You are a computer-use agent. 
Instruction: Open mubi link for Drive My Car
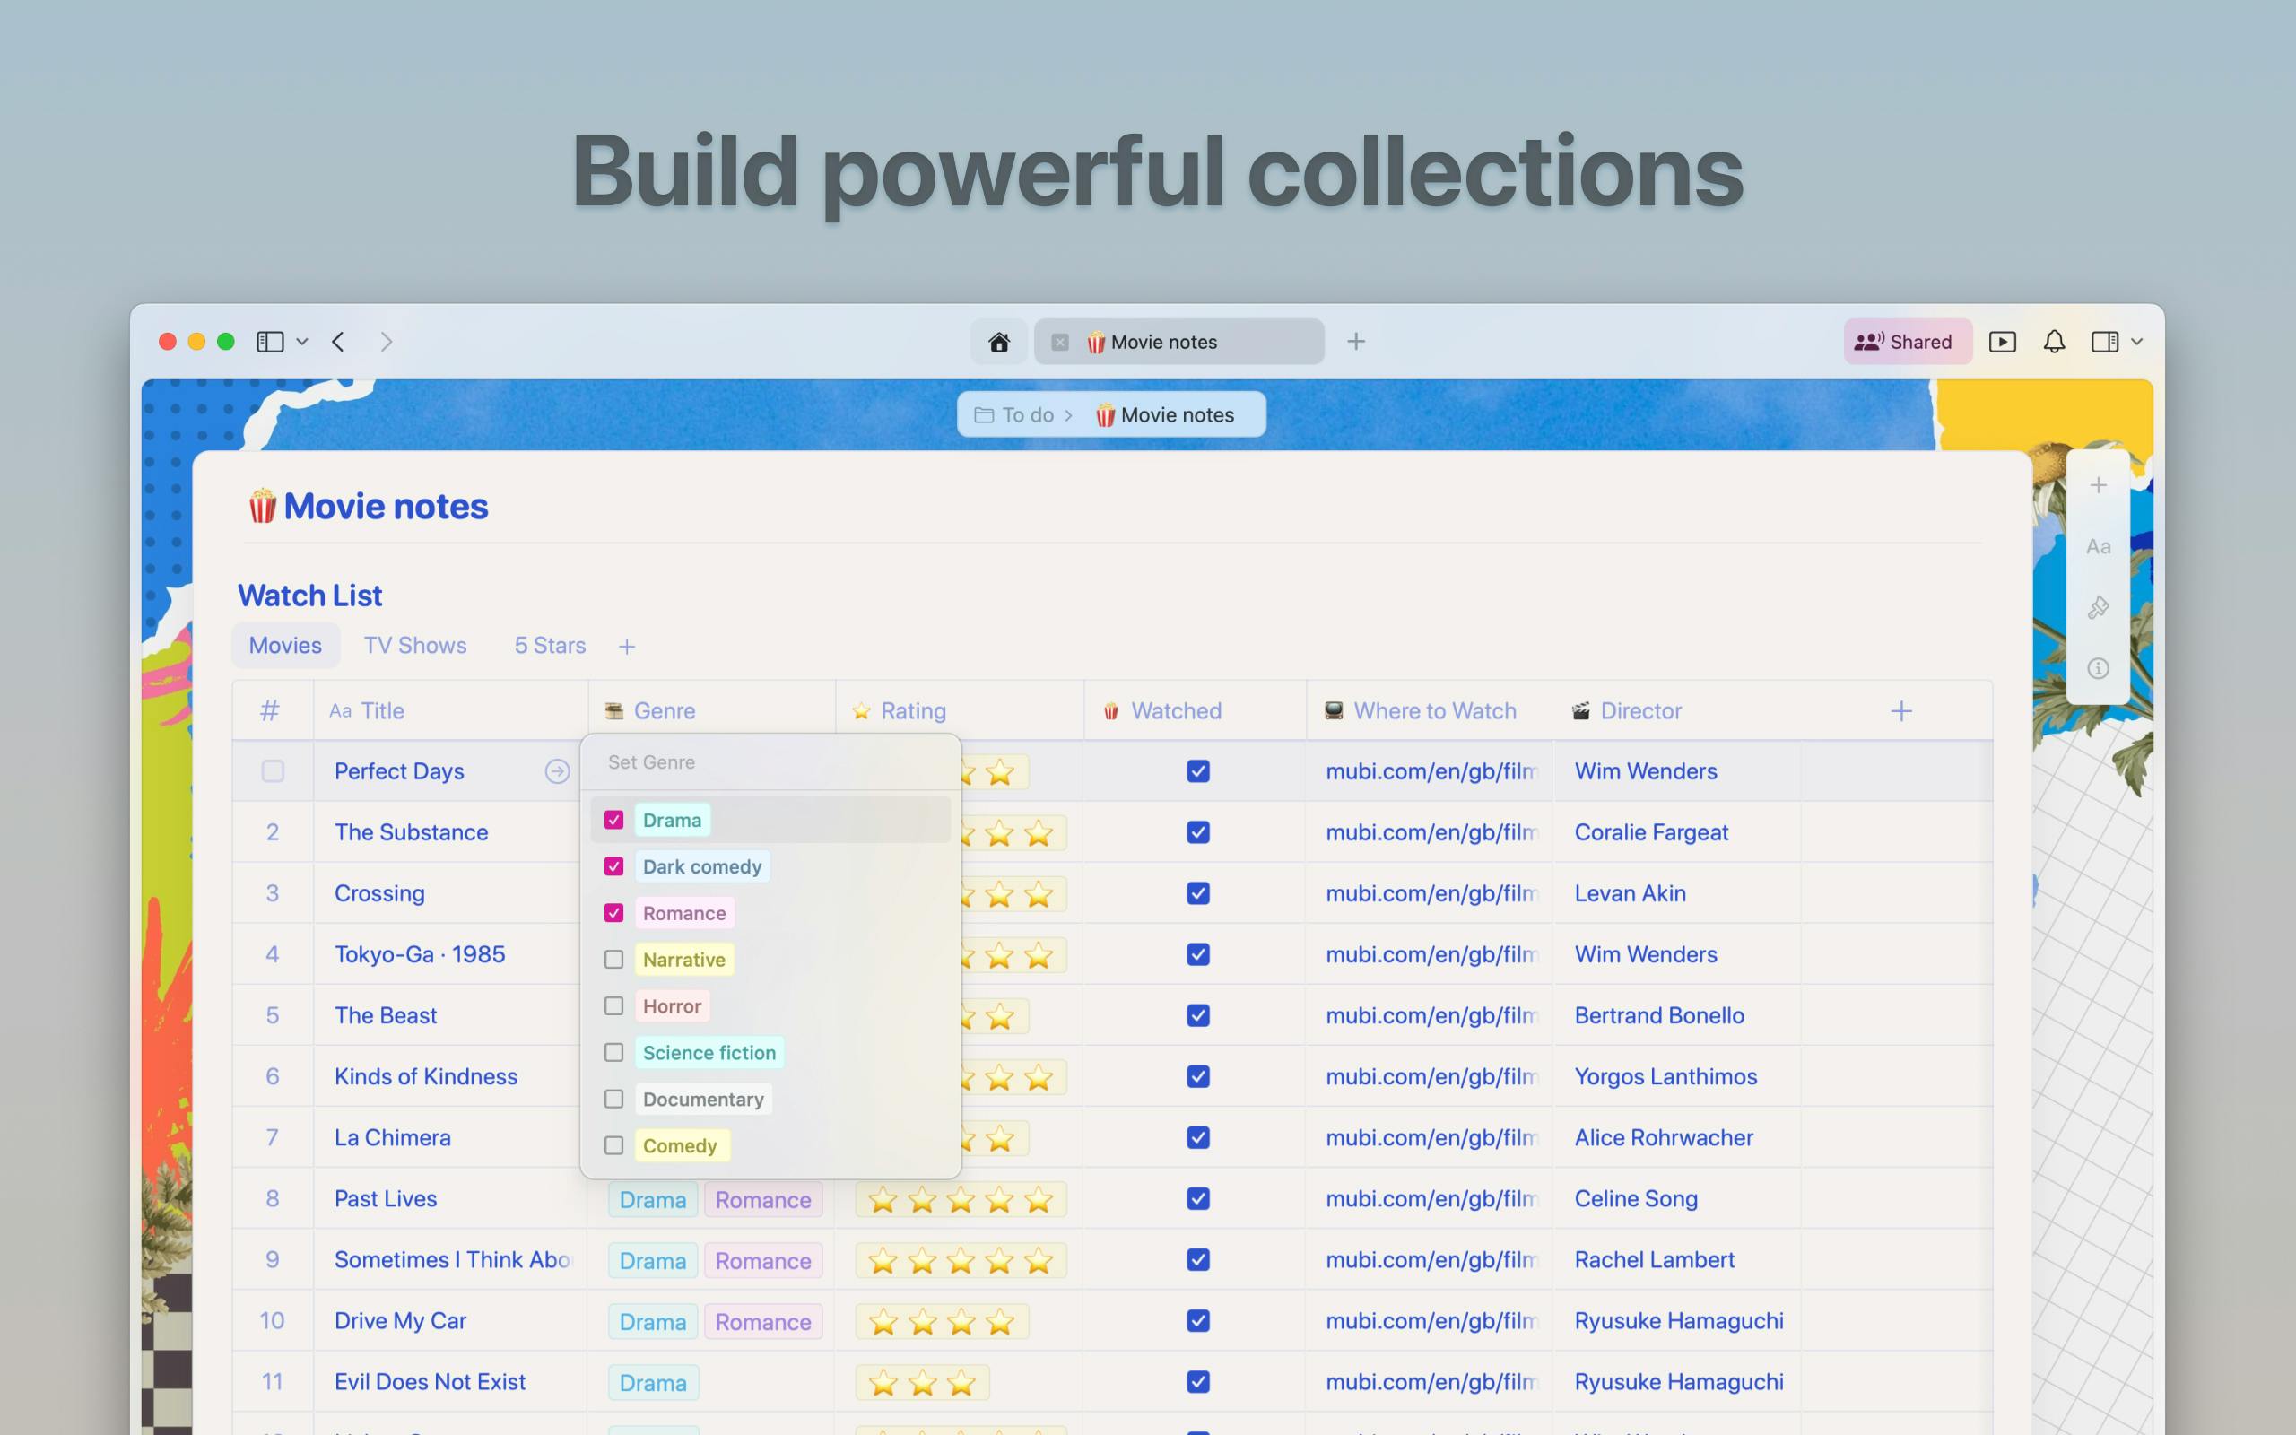click(x=1431, y=1321)
